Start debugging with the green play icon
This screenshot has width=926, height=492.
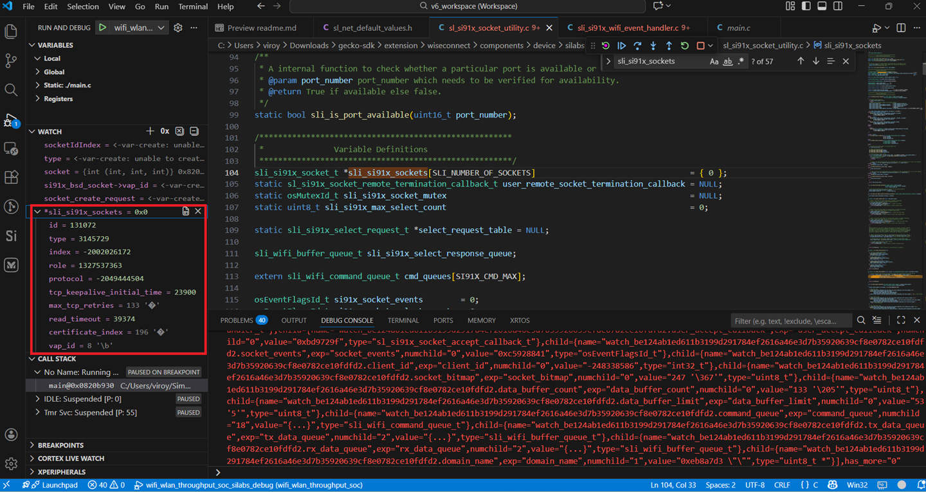coord(103,28)
